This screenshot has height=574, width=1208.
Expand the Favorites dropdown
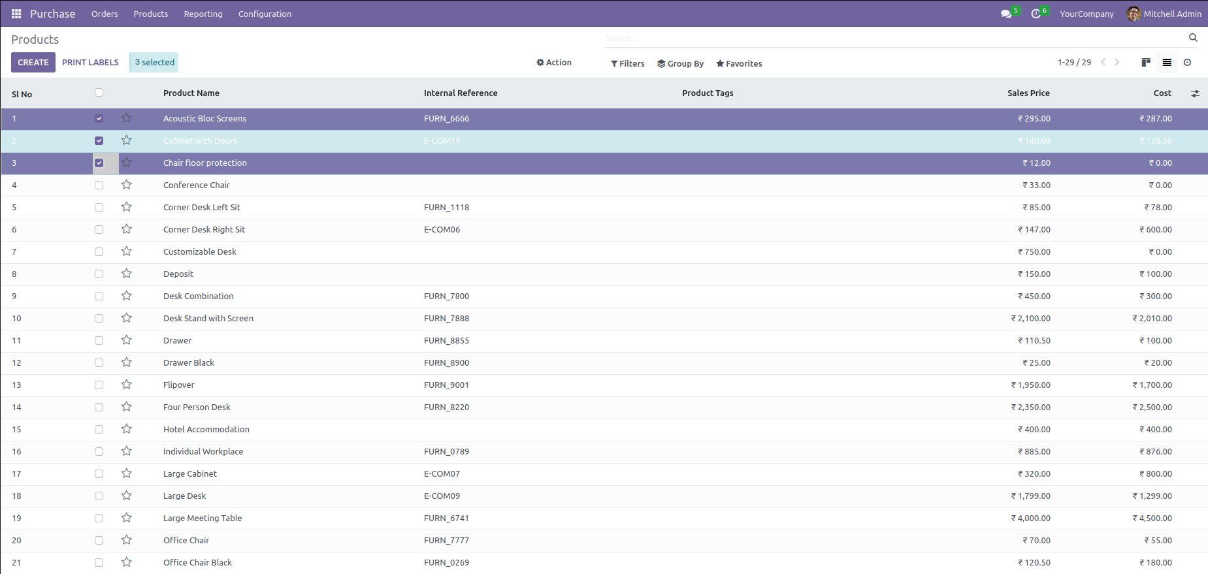point(739,63)
